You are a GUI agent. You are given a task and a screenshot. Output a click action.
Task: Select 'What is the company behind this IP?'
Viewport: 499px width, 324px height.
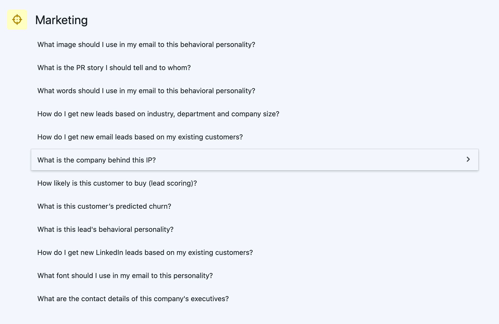(x=97, y=160)
